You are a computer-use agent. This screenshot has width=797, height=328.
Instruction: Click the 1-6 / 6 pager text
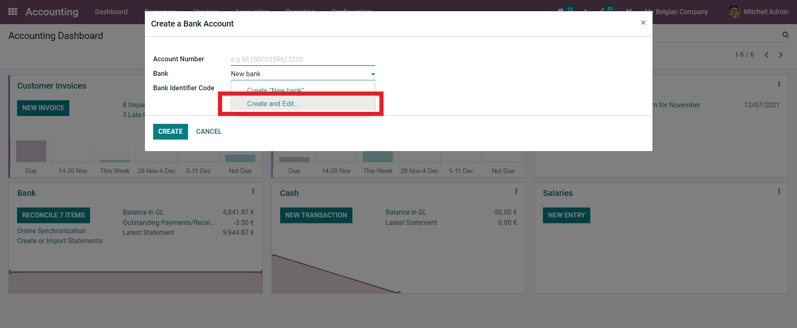click(x=744, y=55)
